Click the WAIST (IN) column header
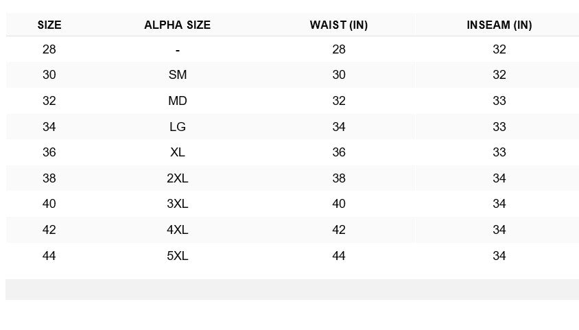This screenshot has height=330, width=579. [x=339, y=25]
